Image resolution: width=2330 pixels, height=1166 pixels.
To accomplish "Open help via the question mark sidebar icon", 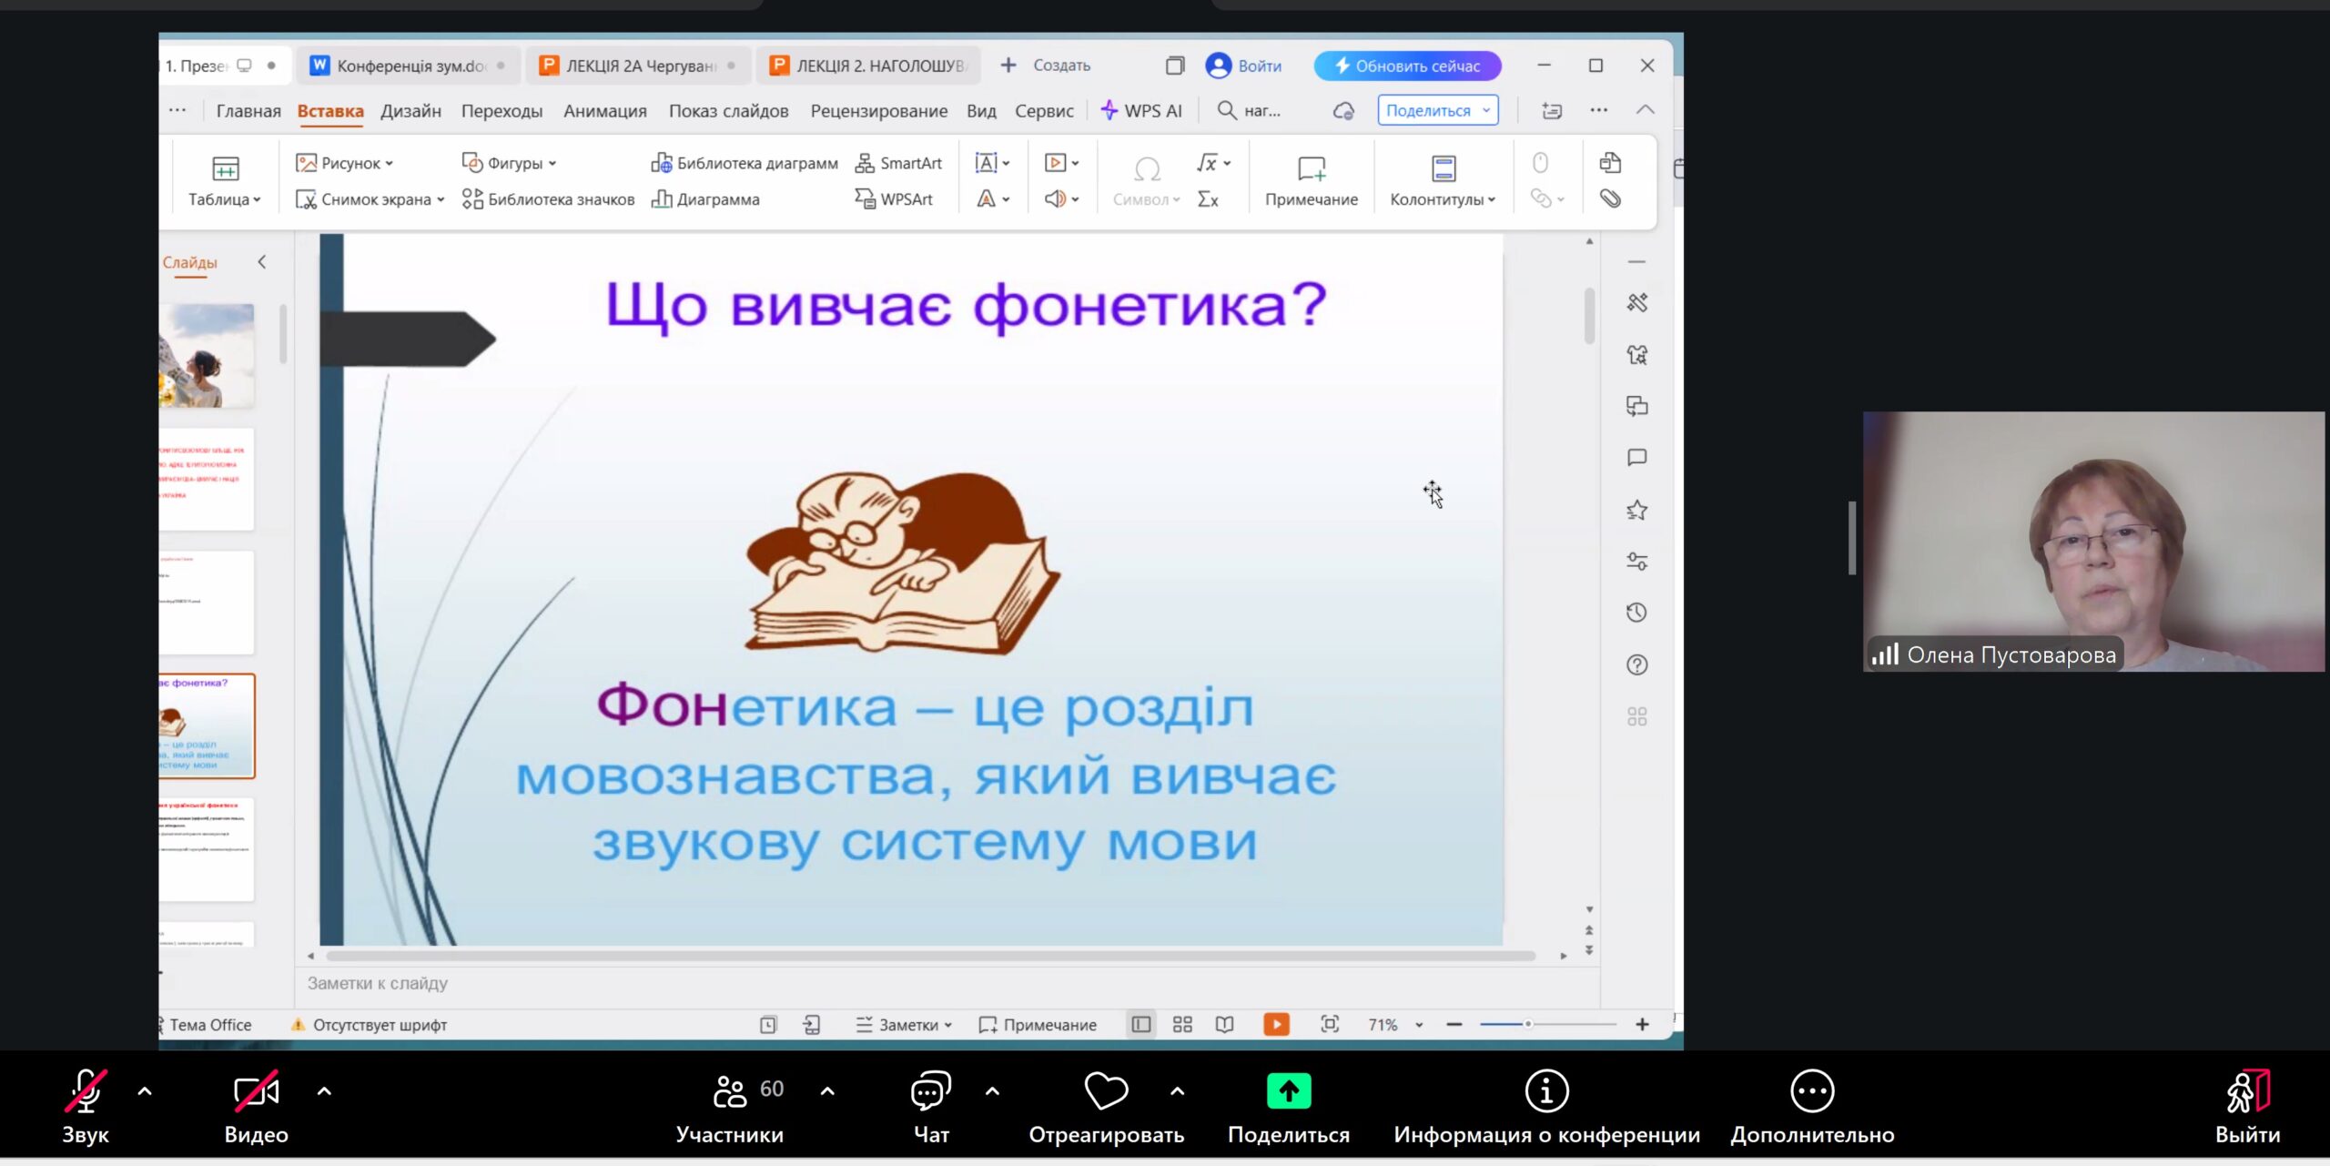I will click(x=1637, y=664).
